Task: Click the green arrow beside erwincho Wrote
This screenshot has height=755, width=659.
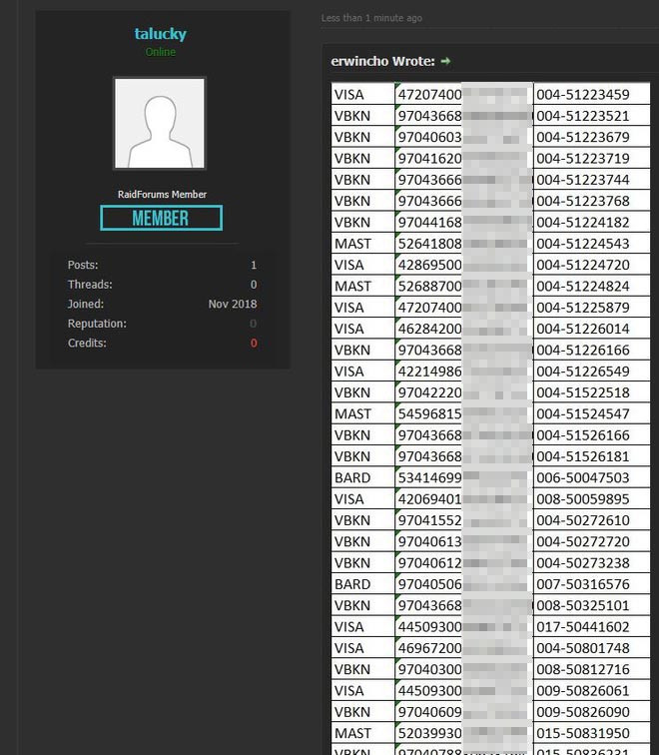Action: tap(445, 62)
